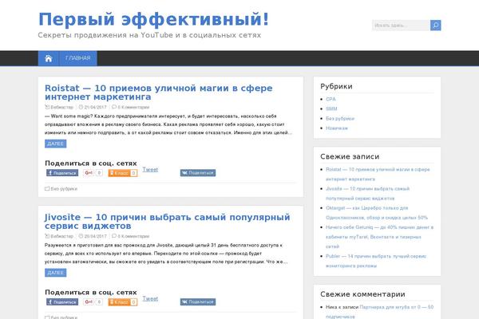Click ДАЛЕЕ button under Jivosite post
The width and height of the screenshot is (479, 319).
[x=56, y=273]
